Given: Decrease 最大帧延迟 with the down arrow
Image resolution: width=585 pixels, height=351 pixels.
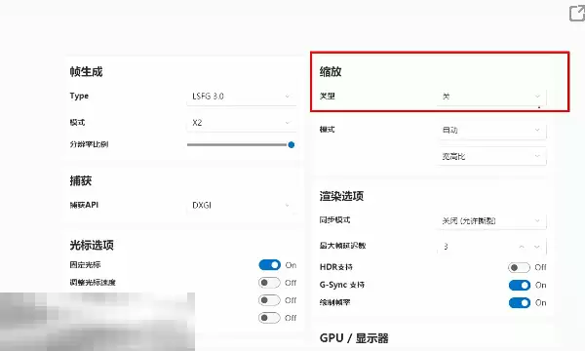Looking at the screenshot, I should pos(537,247).
